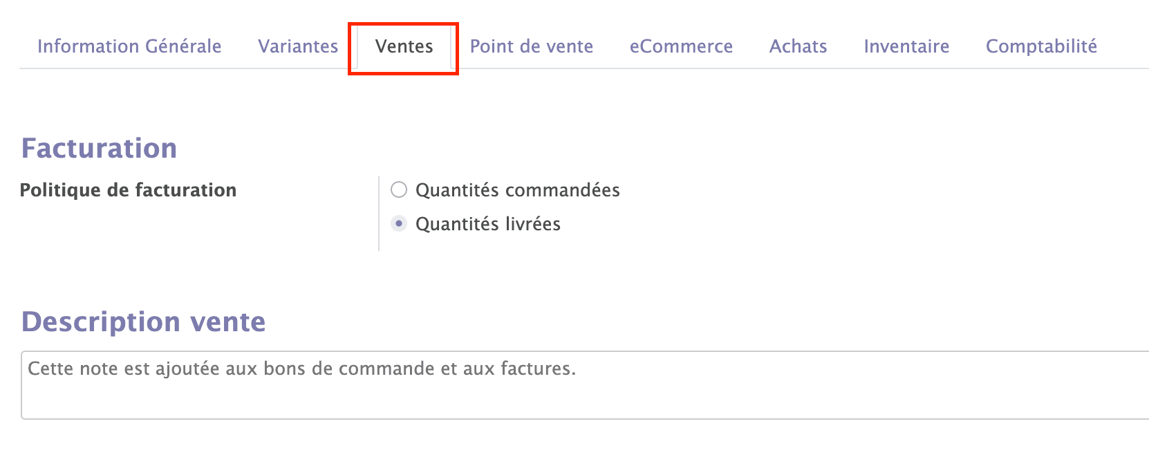Switch to the Information Générale tab
The image size is (1149, 455).
pos(130,46)
